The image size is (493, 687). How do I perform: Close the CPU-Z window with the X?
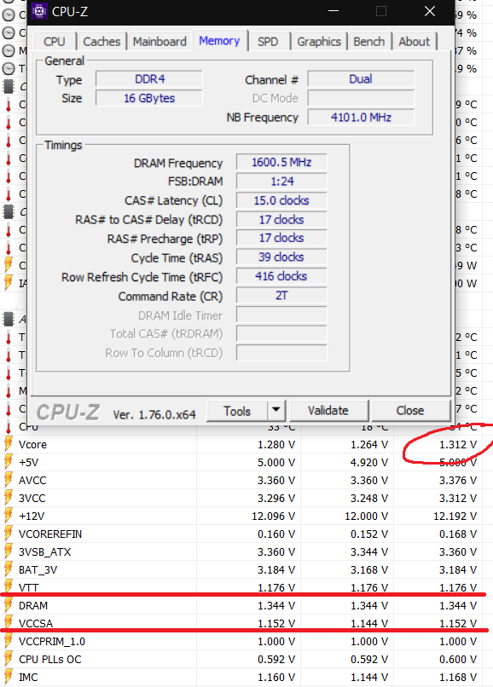pyautogui.click(x=430, y=11)
